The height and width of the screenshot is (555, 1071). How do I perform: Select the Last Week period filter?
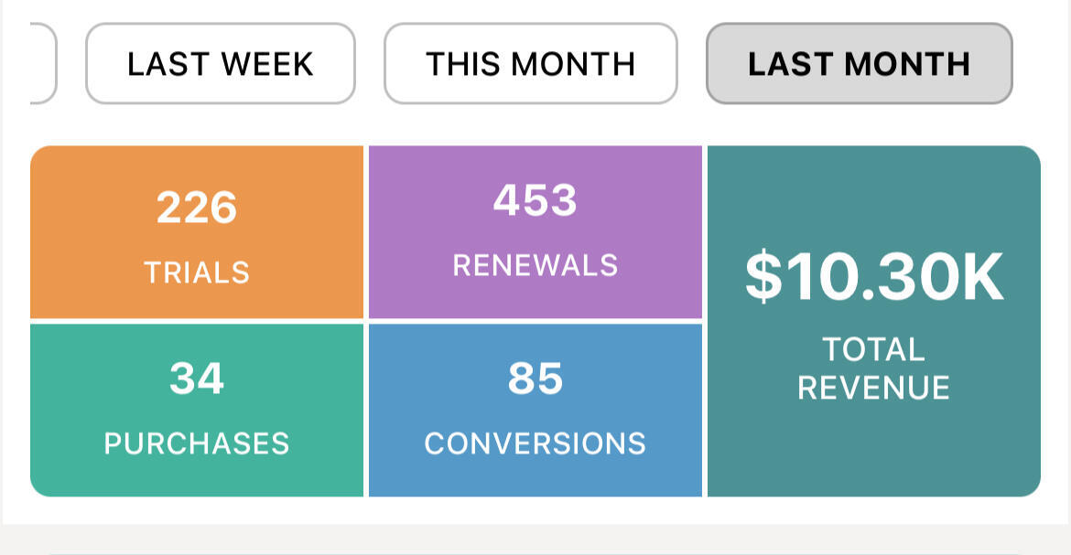[220, 64]
